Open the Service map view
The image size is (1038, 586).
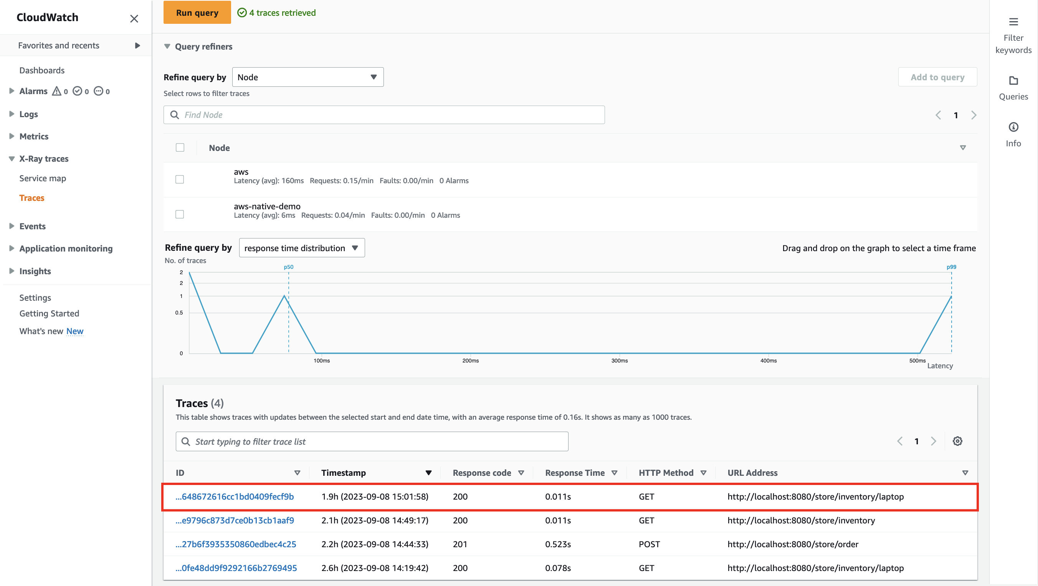pos(42,177)
